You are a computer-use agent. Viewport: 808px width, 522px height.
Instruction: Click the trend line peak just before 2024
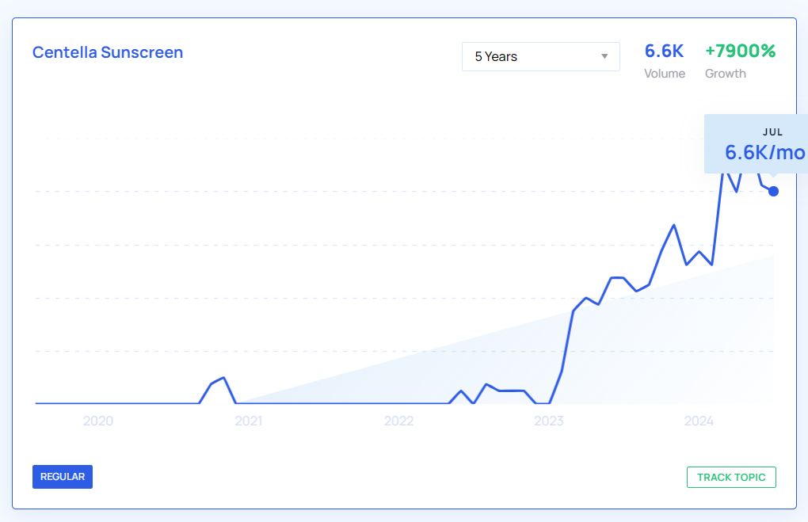673,225
